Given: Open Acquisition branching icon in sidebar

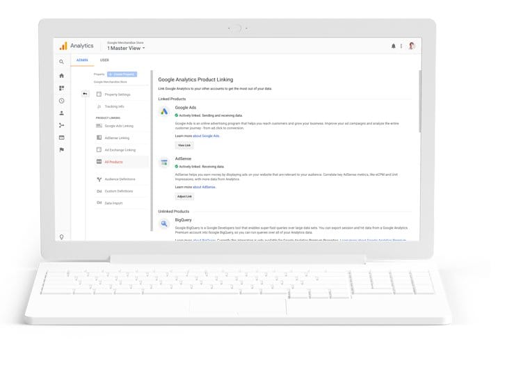Looking at the screenshot, I should click(61, 125).
